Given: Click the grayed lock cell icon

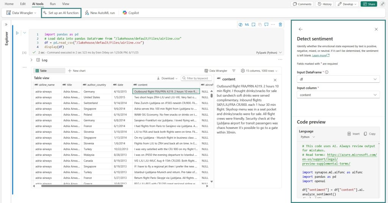Looking at the screenshot, I should click(x=260, y=25).
